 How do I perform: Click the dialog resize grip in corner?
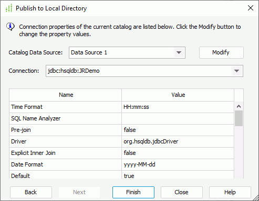point(256,198)
